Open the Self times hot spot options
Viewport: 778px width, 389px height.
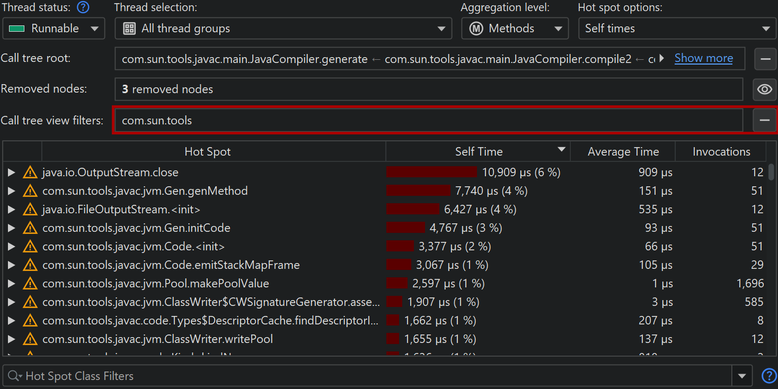(677, 29)
